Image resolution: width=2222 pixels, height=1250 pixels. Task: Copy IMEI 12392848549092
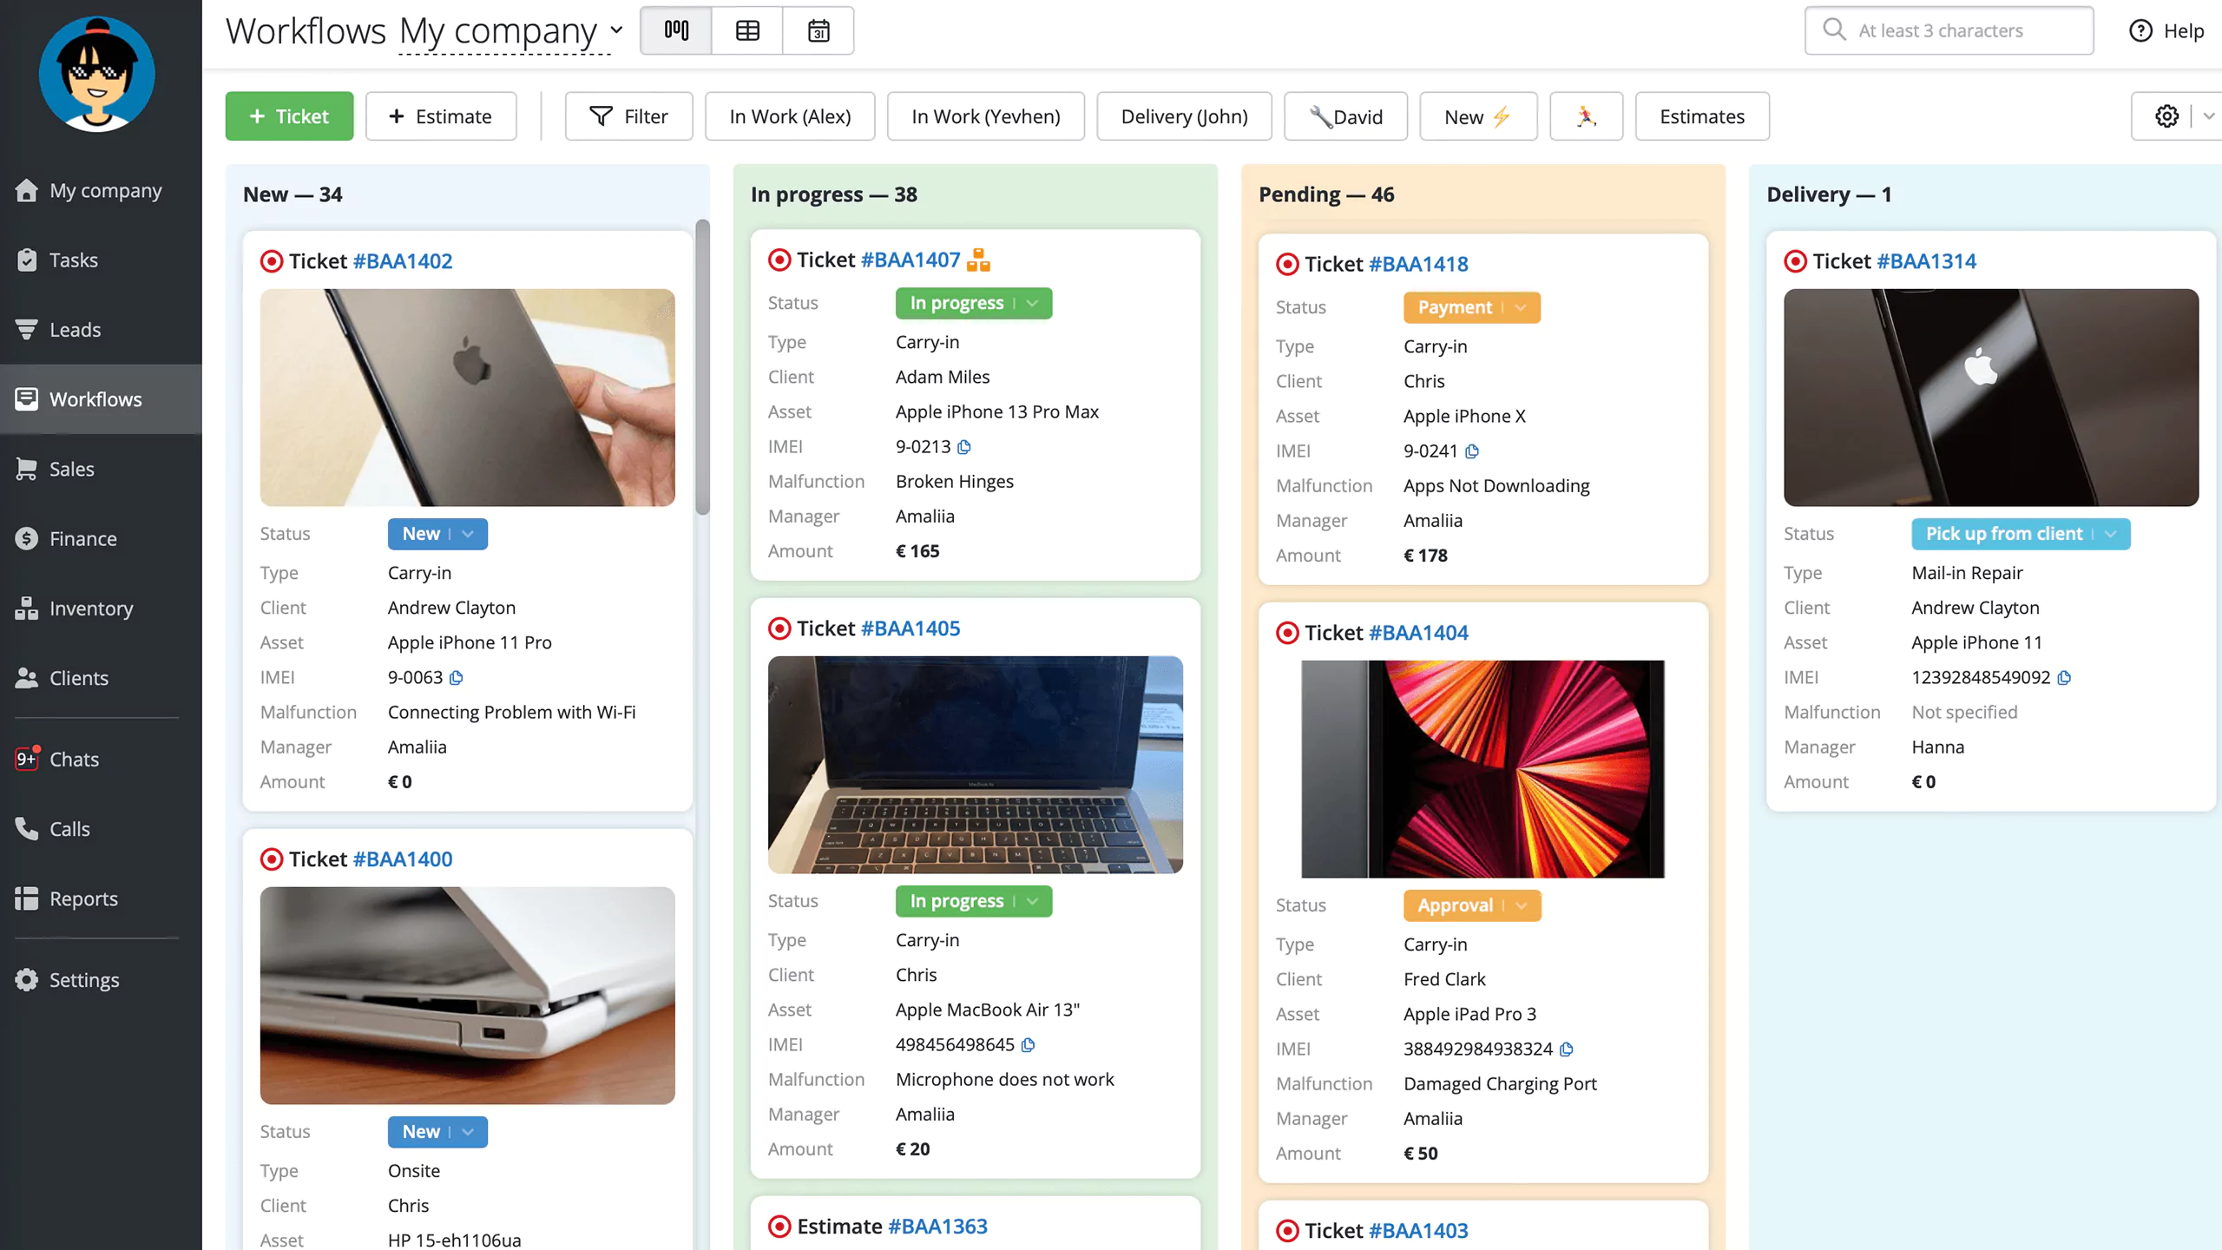point(2064,678)
